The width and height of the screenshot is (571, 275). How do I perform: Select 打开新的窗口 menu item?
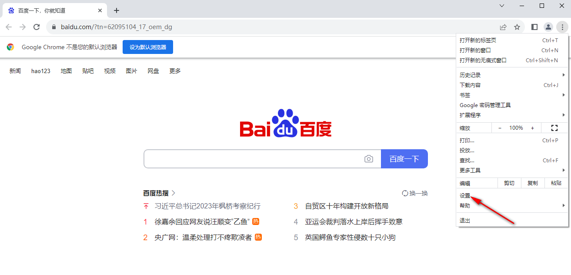tap(512, 50)
